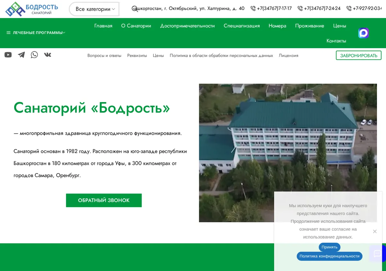Image resolution: width=386 pixels, height=271 pixels.
Task: Open the О Санатории menu item
Action: click(136, 26)
